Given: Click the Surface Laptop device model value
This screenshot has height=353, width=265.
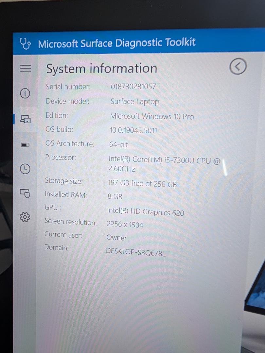Looking at the screenshot, I should click(134, 102).
